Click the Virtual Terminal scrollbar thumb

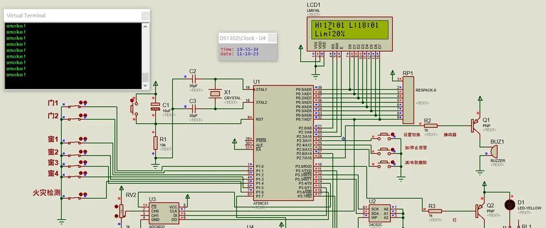click(145, 78)
